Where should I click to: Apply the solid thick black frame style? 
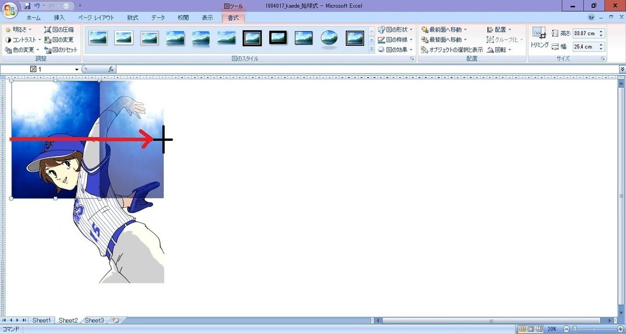(x=278, y=38)
